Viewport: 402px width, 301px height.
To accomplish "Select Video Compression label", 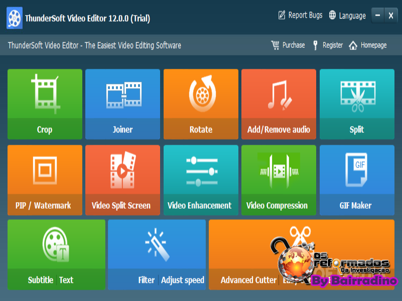I will (x=277, y=206).
